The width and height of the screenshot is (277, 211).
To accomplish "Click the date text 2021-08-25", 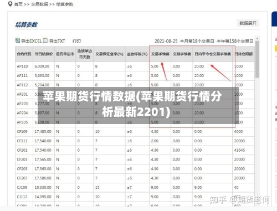I will (166, 41).
